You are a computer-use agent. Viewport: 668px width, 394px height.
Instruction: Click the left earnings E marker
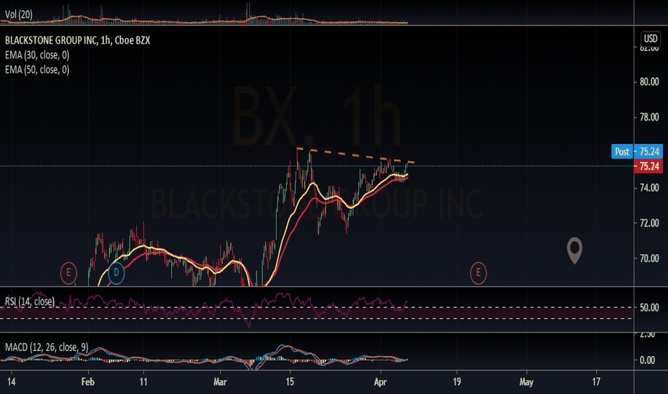point(68,273)
